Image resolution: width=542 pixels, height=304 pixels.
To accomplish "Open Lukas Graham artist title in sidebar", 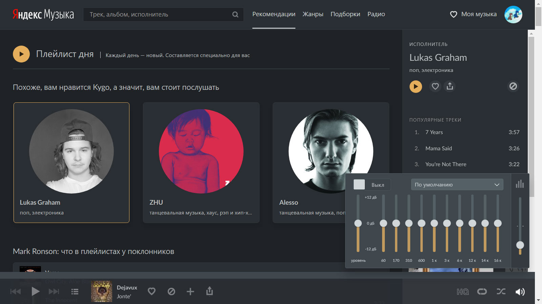I will 438,58.
